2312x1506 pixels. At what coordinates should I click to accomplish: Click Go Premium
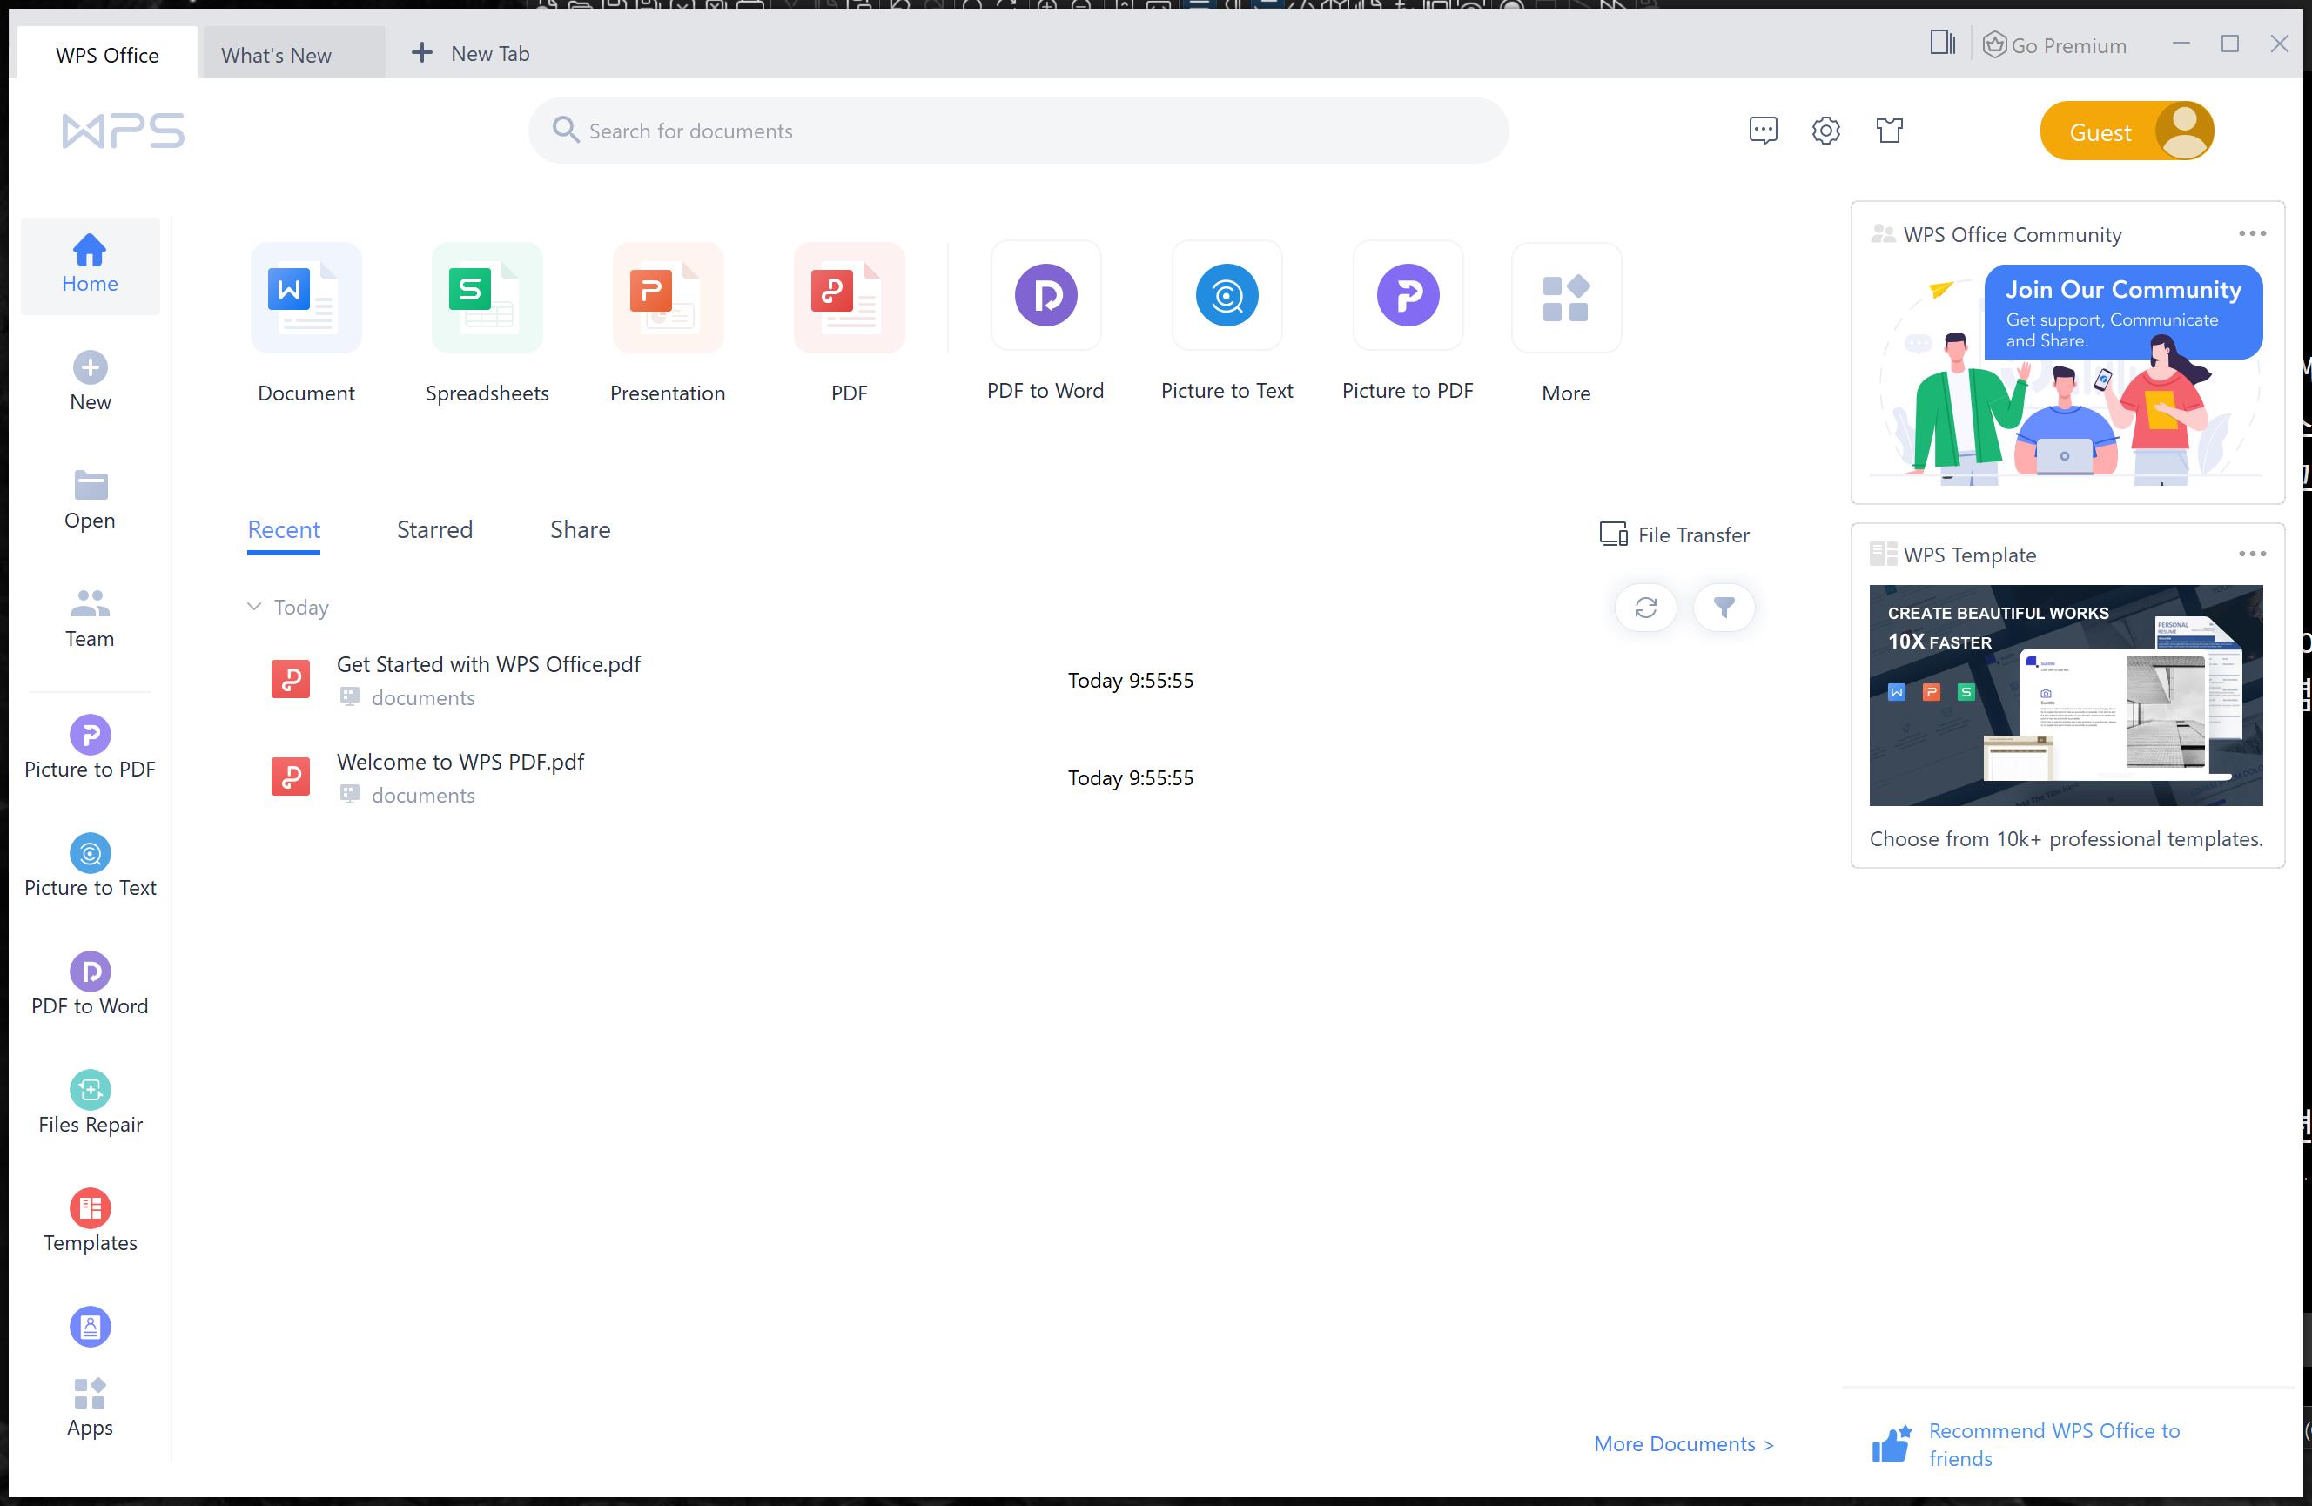pos(2054,44)
